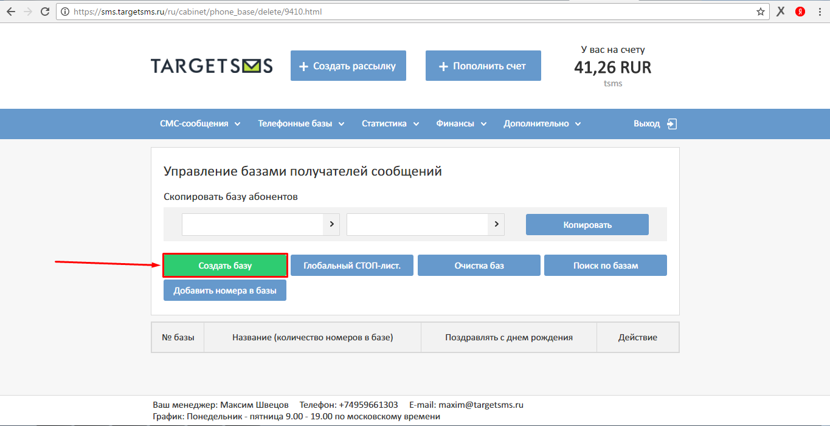Open the Дополнительно menu

[x=542, y=123]
